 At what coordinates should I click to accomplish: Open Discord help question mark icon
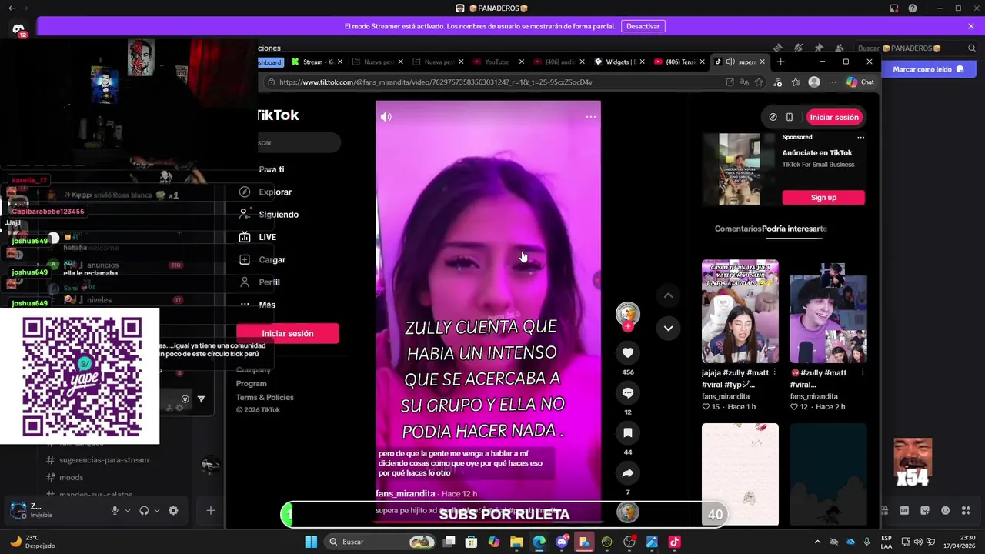[x=913, y=8]
